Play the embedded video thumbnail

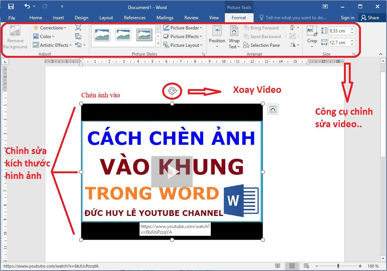tap(172, 172)
